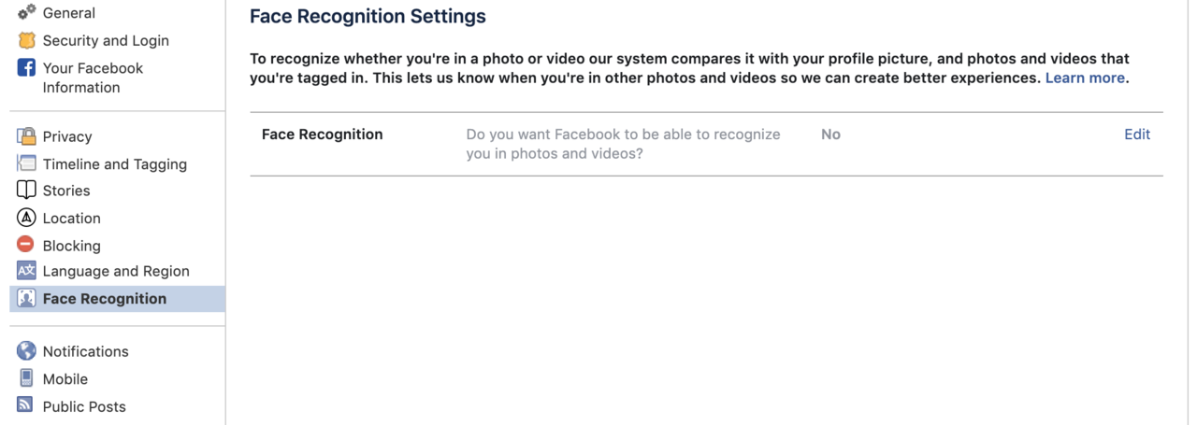Click the Security and Login shield icon
Screen dimensions: 1197x425
coord(26,41)
